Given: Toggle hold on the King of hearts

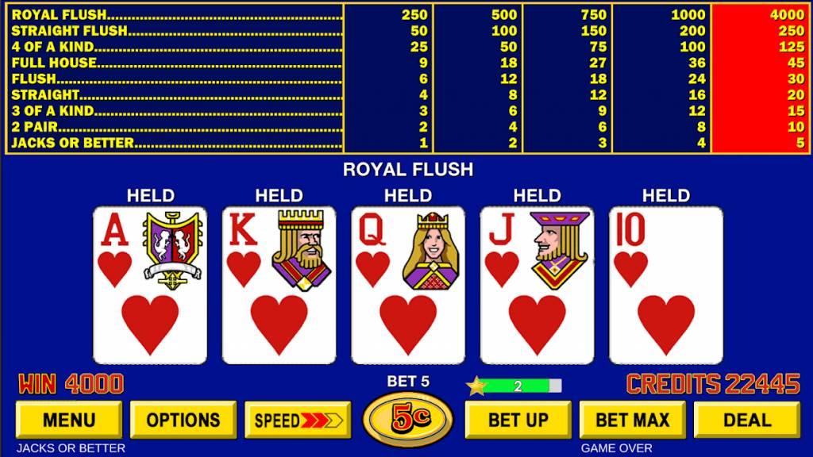Looking at the screenshot, I should pos(279,286).
